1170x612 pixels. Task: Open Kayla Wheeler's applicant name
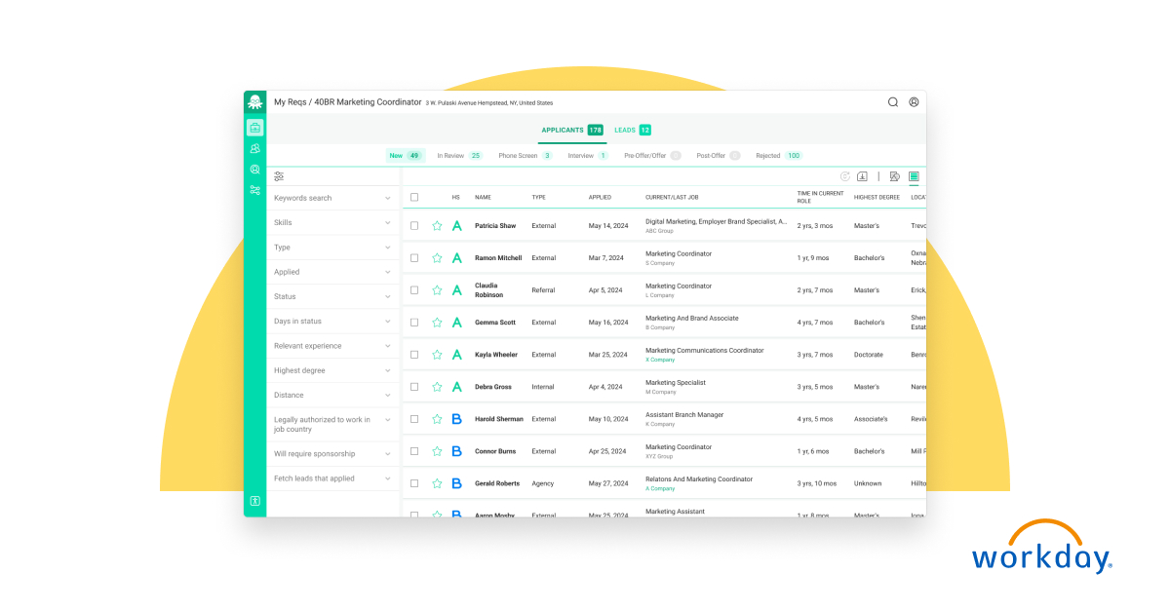click(x=496, y=355)
